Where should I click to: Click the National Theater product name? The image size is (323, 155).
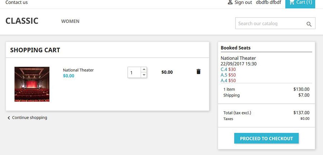click(78, 70)
